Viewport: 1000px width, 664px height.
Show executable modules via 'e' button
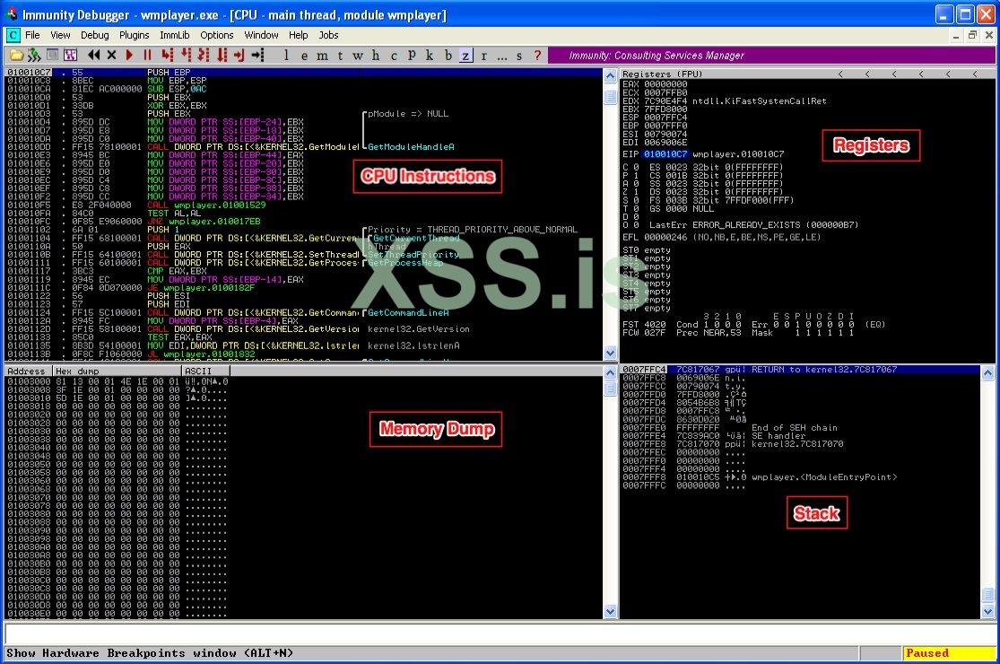[x=304, y=56]
